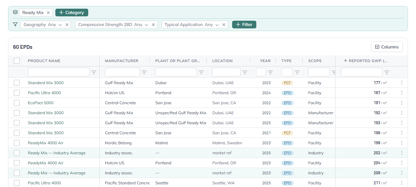Click the Year filter input
Image resolution: width=416 pixels, height=187 pixels.
coord(261,72)
